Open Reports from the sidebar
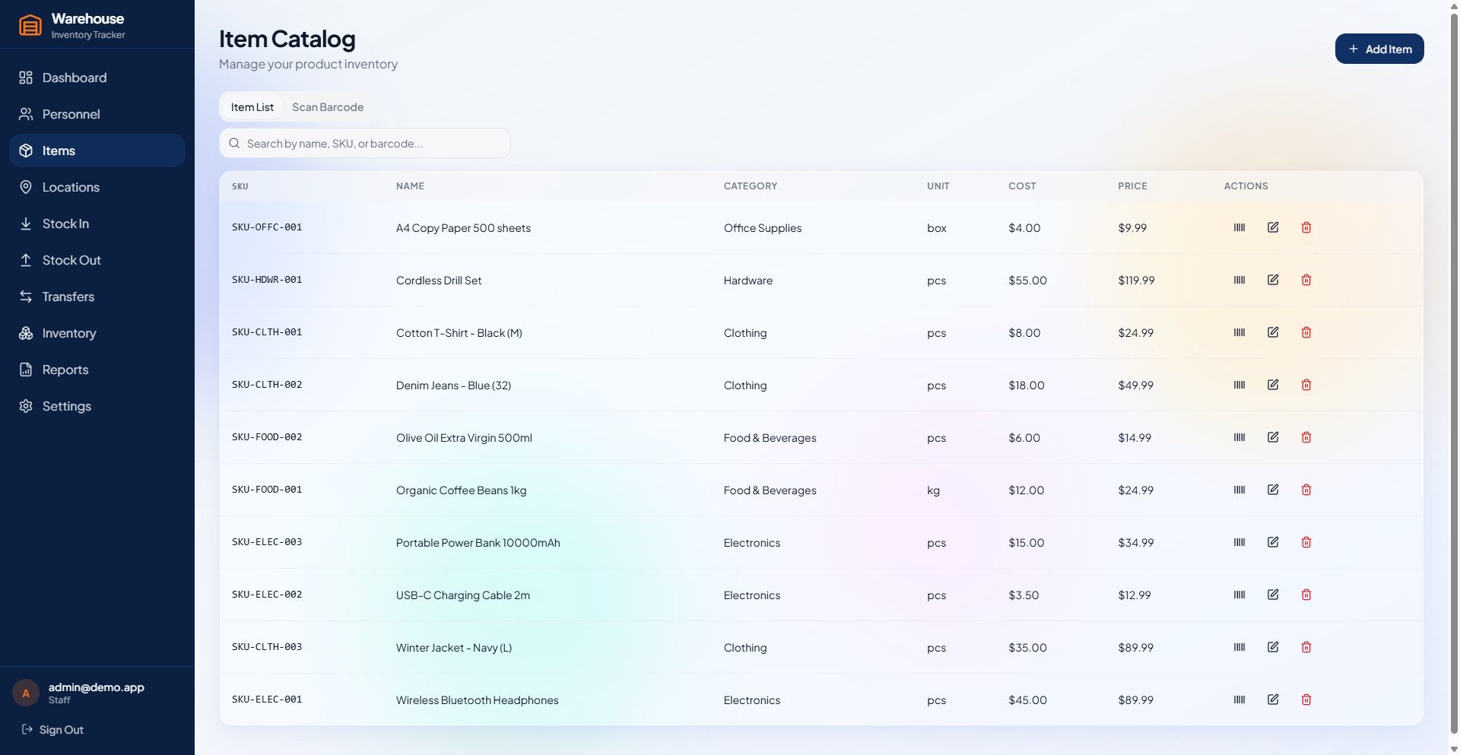The width and height of the screenshot is (1460, 755). coord(65,370)
